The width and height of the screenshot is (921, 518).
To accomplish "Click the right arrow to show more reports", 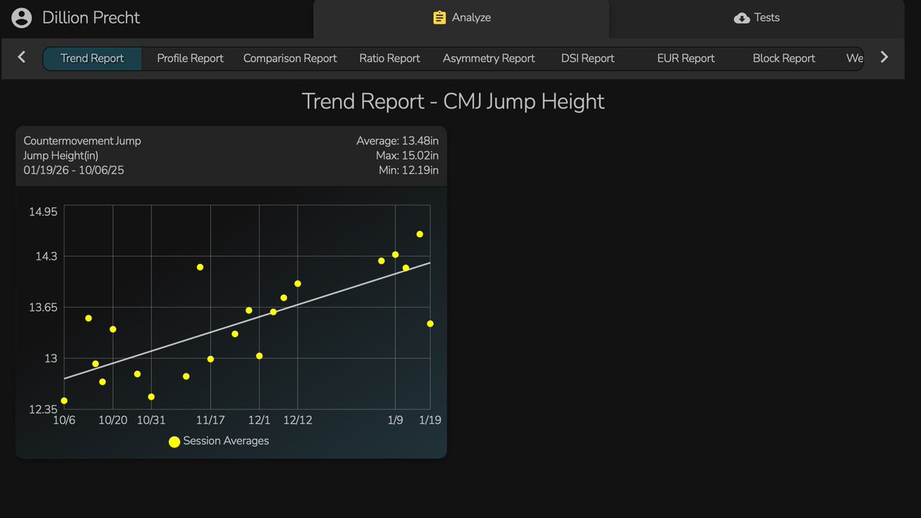I will coord(884,57).
